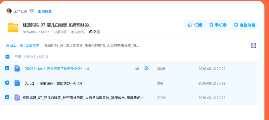Viewport: 269px width, 120px height.
Task: Toggle the select-all checkbox
Action: [7, 57]
